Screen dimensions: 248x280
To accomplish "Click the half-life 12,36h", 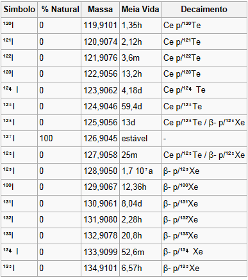I will pos(134,187).
